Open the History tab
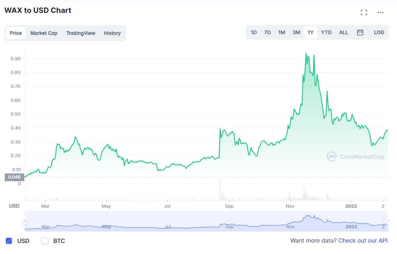Image resolution: width=397 pixels, height=254 pixels. pos(112,33)
